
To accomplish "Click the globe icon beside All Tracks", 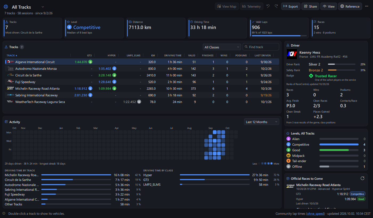I will click(6, 7).
